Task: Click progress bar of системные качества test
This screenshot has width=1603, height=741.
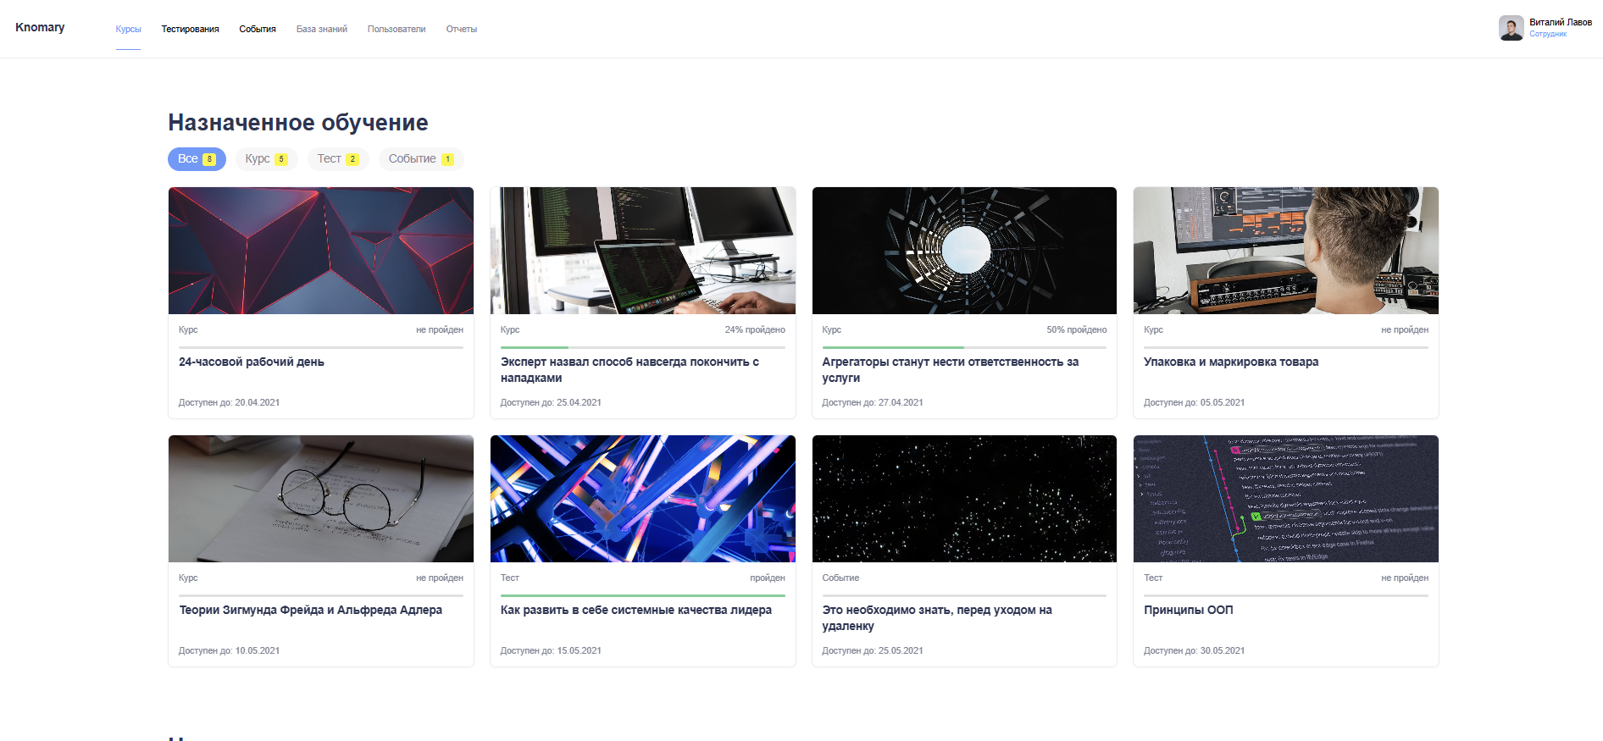Action: pyautogui.click(x=643, y=595)
